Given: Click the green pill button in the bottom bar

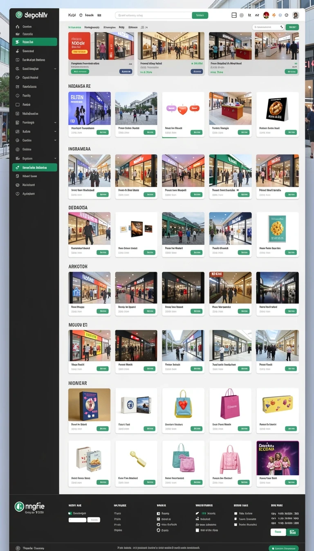Looking at the screenshot, I should click(284, 548).
